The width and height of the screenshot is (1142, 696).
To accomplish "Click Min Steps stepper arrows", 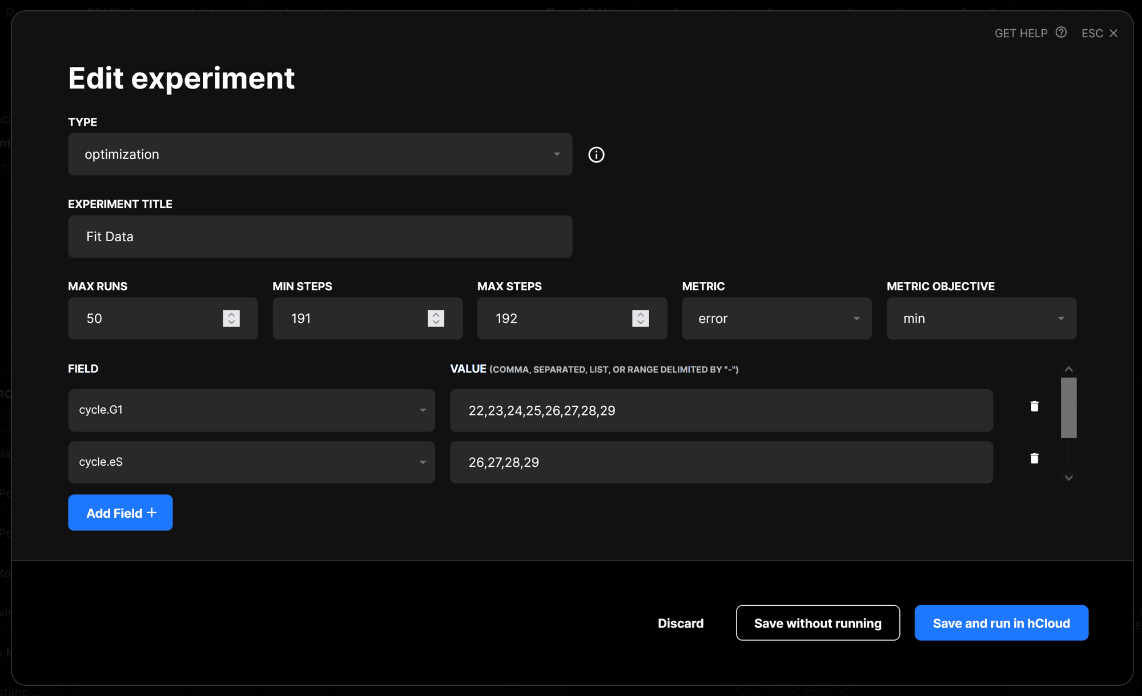I will [x=436, y=318].
